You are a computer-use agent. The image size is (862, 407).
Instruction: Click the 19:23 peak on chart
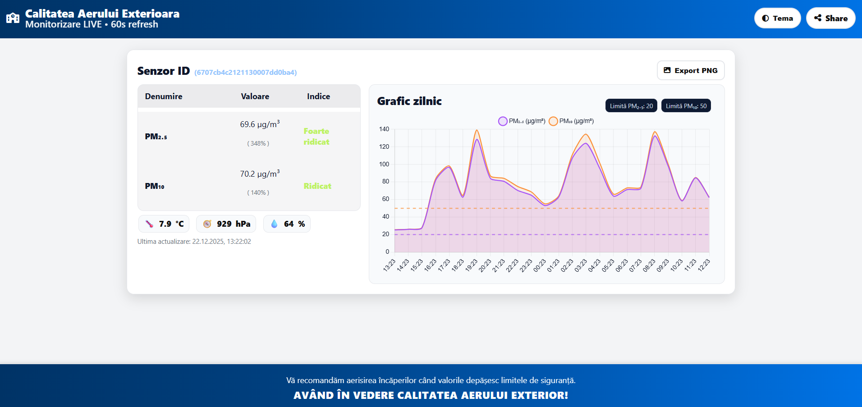(x=477, y=131)
